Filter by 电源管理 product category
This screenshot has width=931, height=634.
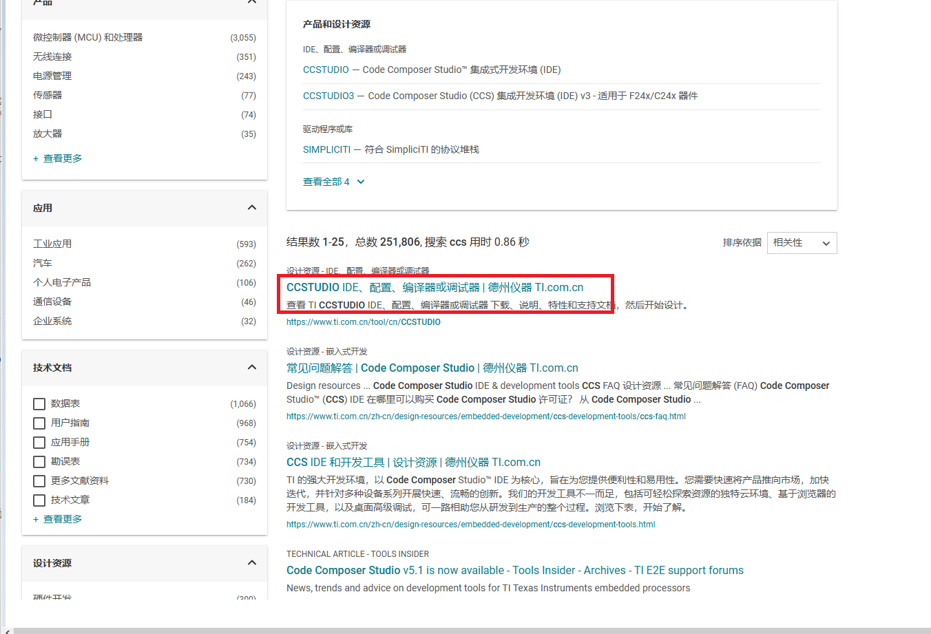click(52, 76)
